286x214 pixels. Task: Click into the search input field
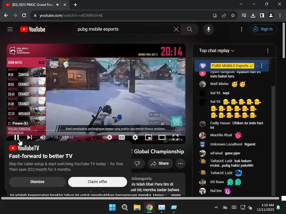pos(124,29)
